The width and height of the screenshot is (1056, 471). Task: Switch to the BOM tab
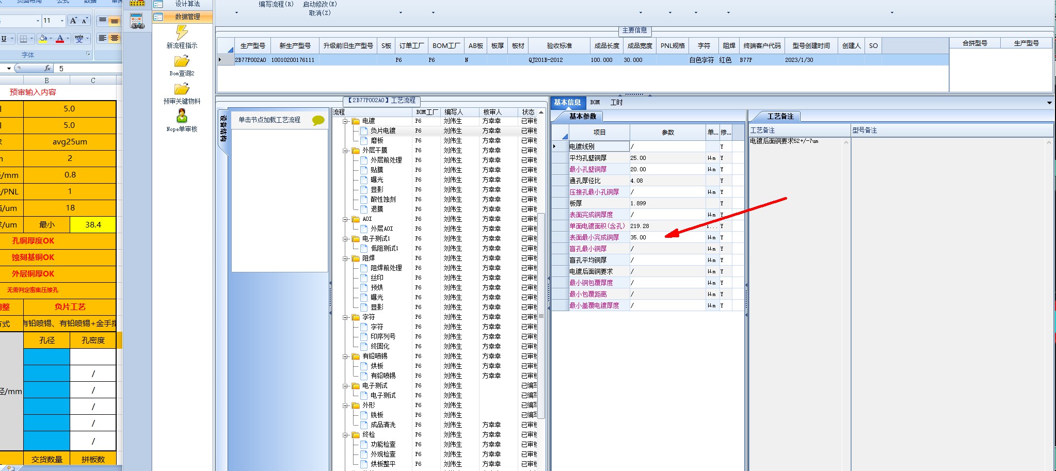tap(595, 103)
